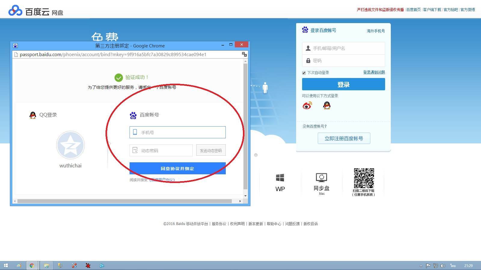Click the QQ penguin icon beside QQ登录

pos(33,115)
